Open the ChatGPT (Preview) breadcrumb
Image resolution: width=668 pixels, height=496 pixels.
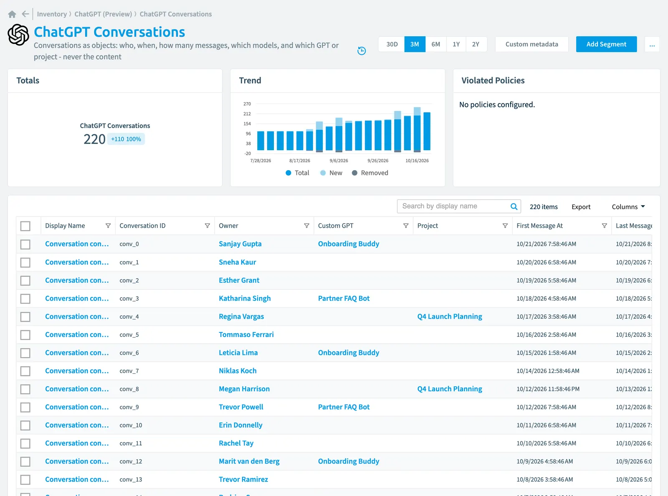103,14
